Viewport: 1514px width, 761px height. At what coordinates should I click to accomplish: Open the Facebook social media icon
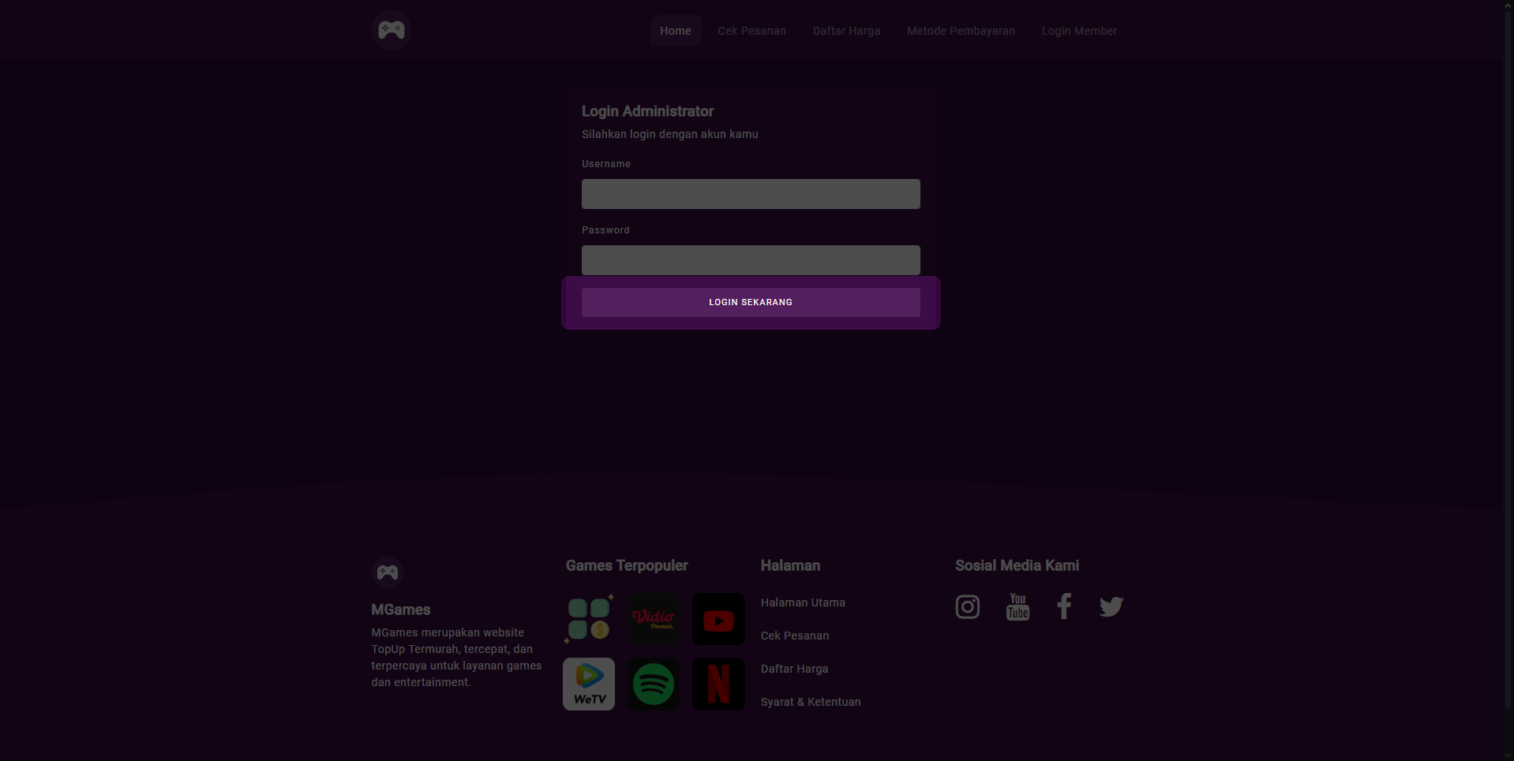[1064, 606]
